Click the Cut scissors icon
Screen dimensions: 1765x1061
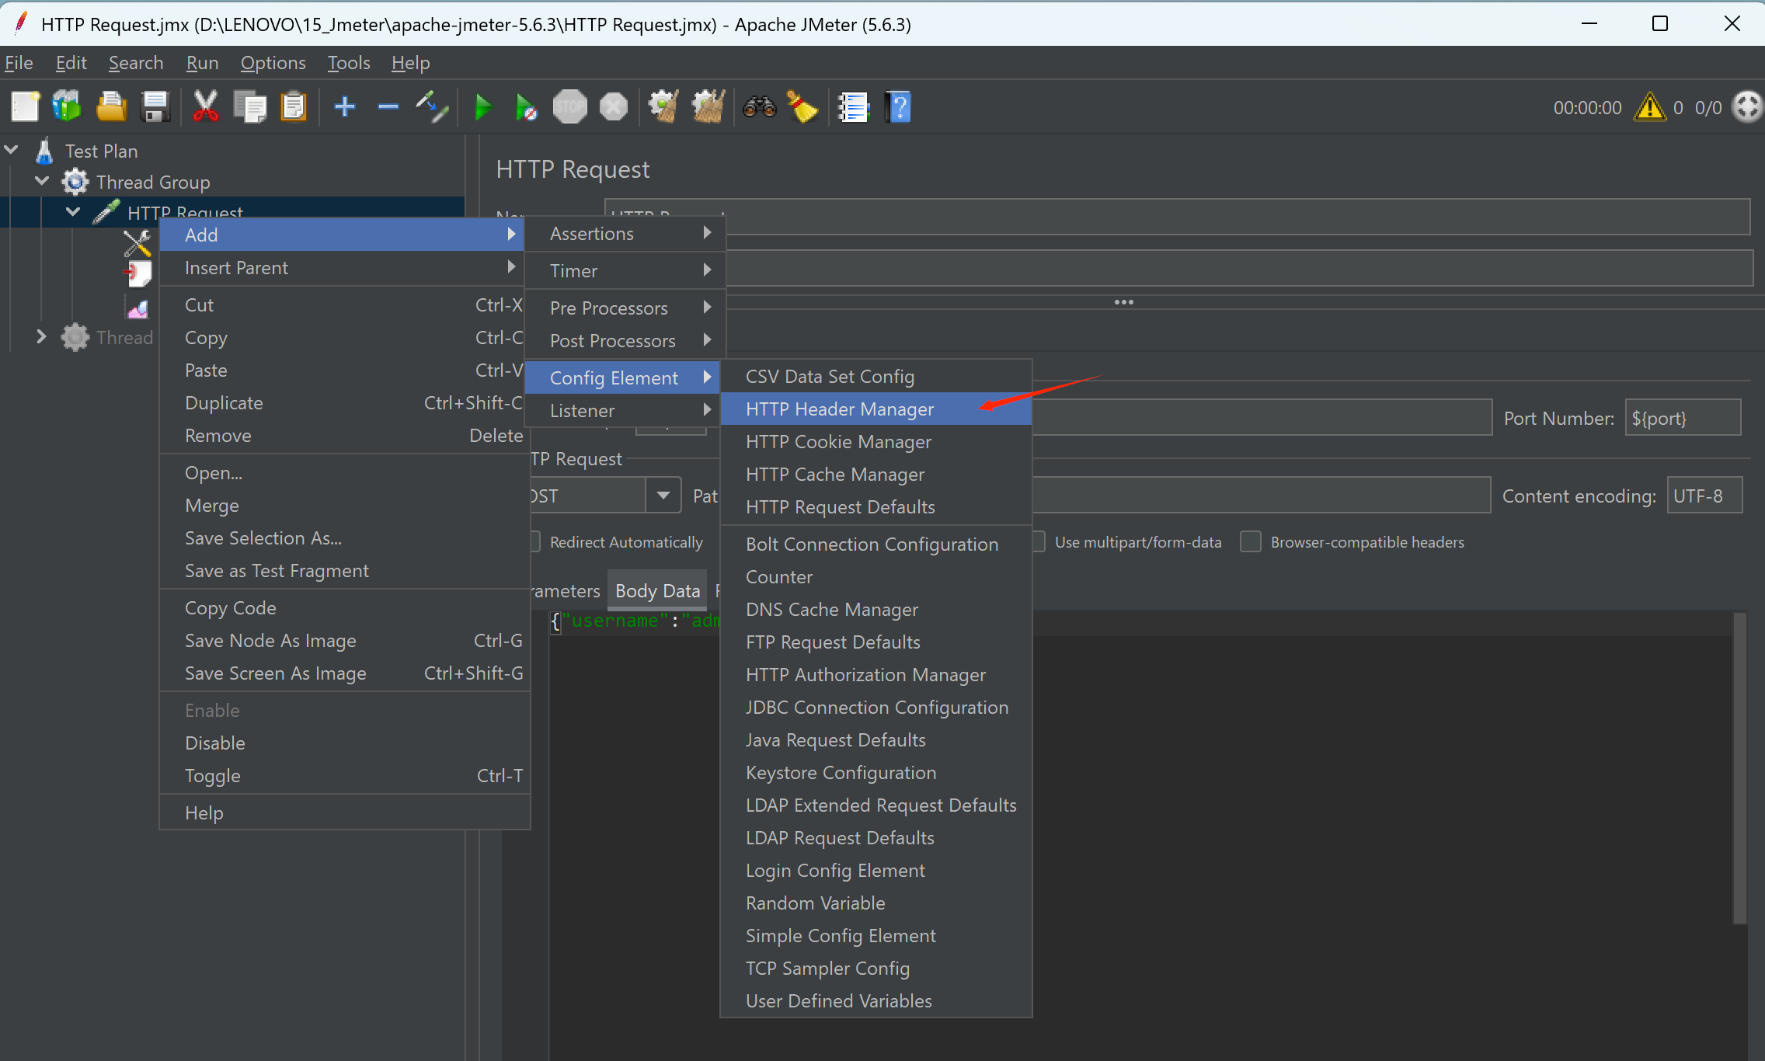click(x=205, y=107)
